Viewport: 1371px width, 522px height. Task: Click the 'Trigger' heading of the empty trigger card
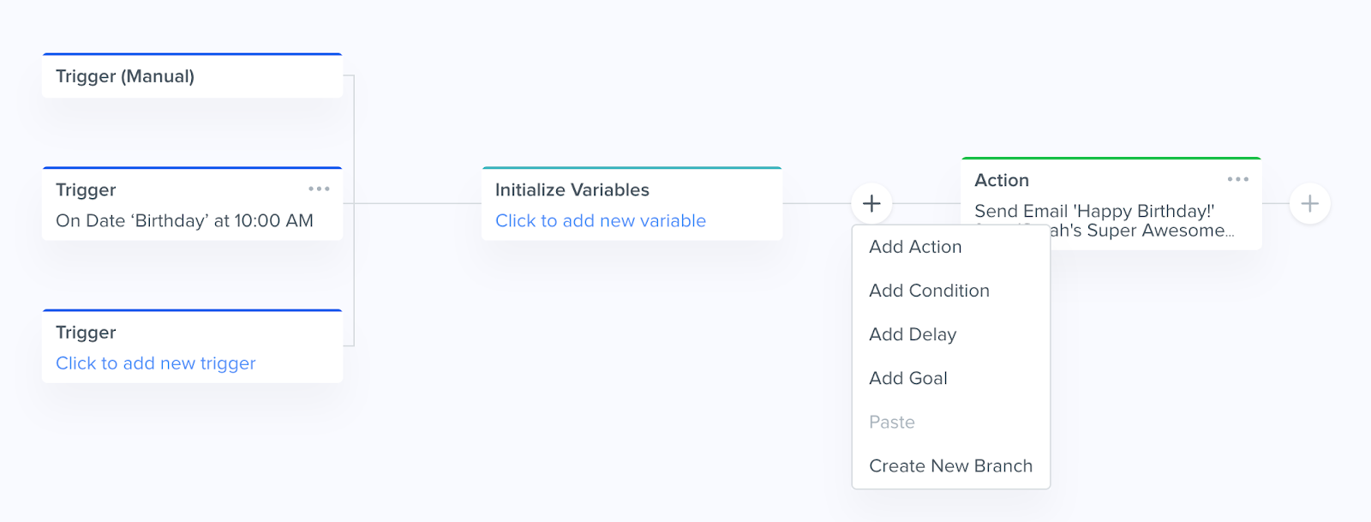point(86,333)
